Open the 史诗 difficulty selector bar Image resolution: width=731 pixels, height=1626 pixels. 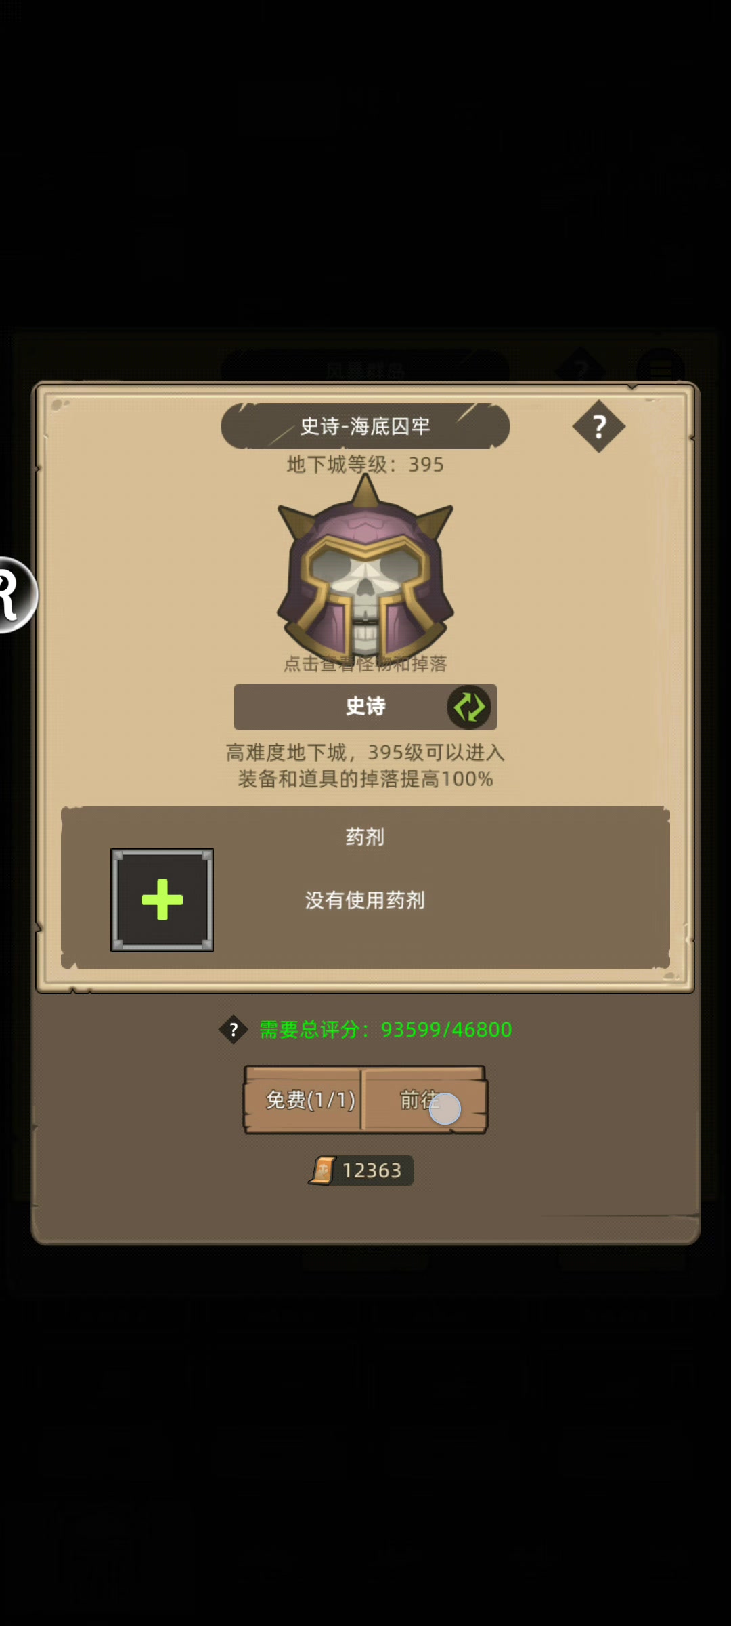[365, 707]
